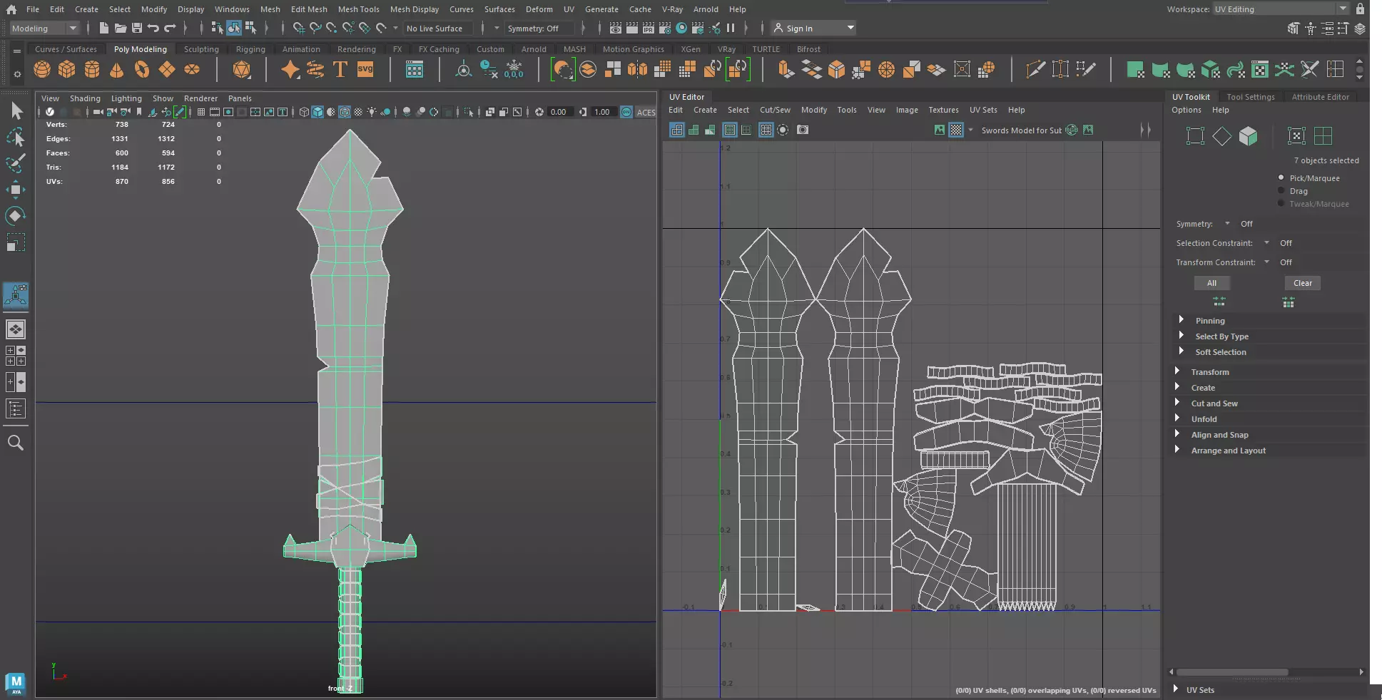This screenshot has height=700, width=1382.
Task: Create a polygon cone from the shelf
Action: (117, 69)
